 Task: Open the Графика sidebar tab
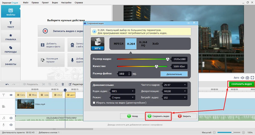(x=10, y=37)
